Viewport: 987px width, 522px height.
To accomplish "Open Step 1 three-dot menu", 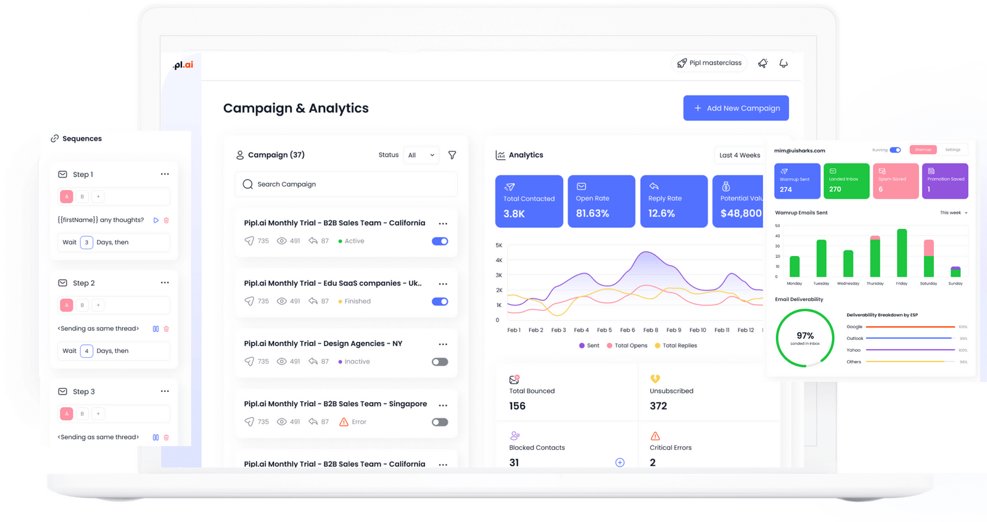I will pos(165,175).
